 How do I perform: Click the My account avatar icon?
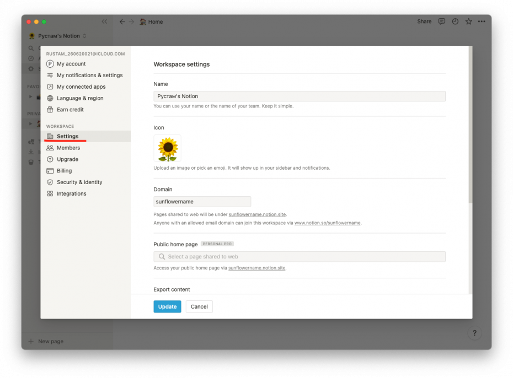point(50,64)
